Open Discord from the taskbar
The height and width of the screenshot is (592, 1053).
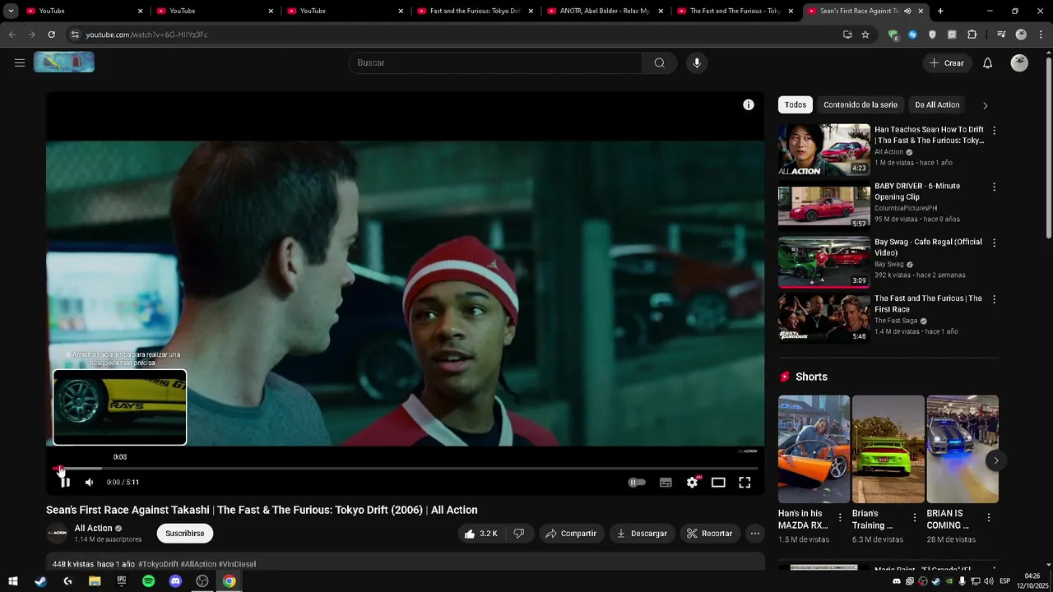tap(175, 581)
